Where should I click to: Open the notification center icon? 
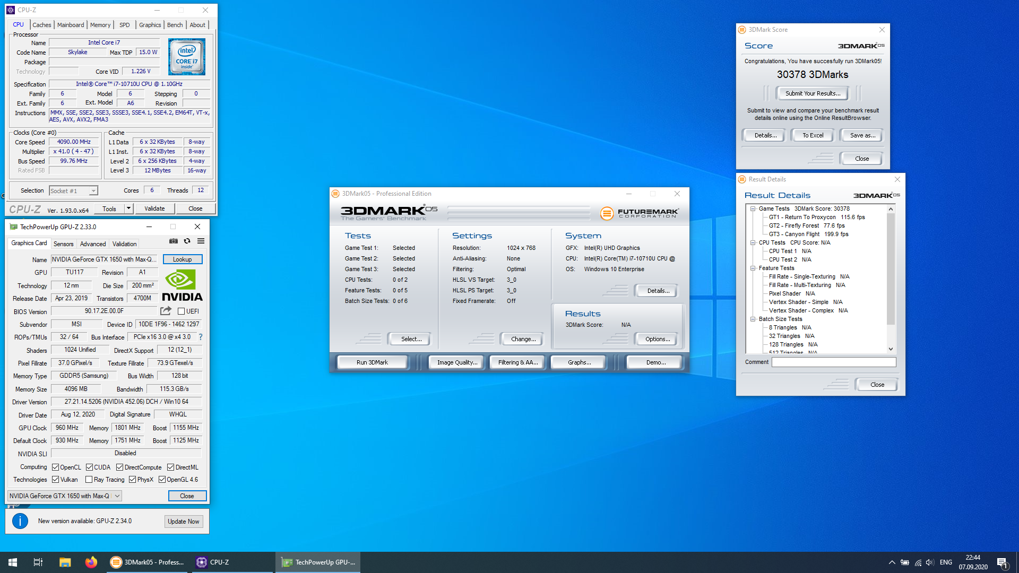point(1003,562)
